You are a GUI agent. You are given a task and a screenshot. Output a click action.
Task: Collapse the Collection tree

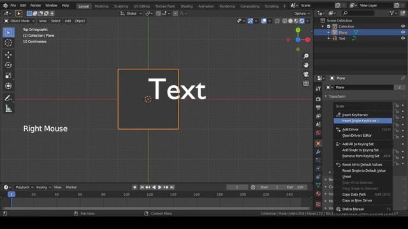[x=323, y=27]
